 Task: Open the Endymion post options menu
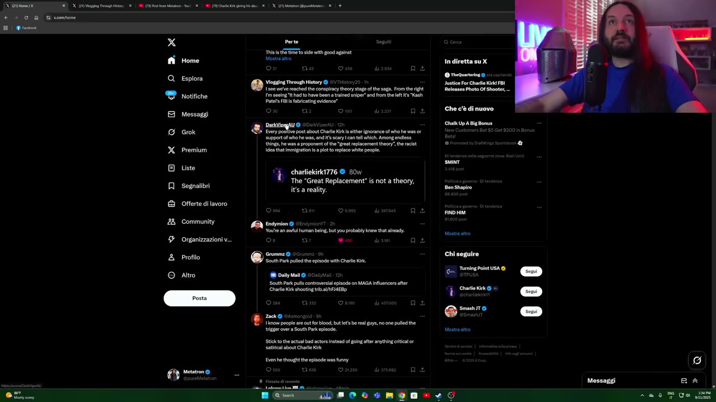pyautogui.click(x=422, y=224)
